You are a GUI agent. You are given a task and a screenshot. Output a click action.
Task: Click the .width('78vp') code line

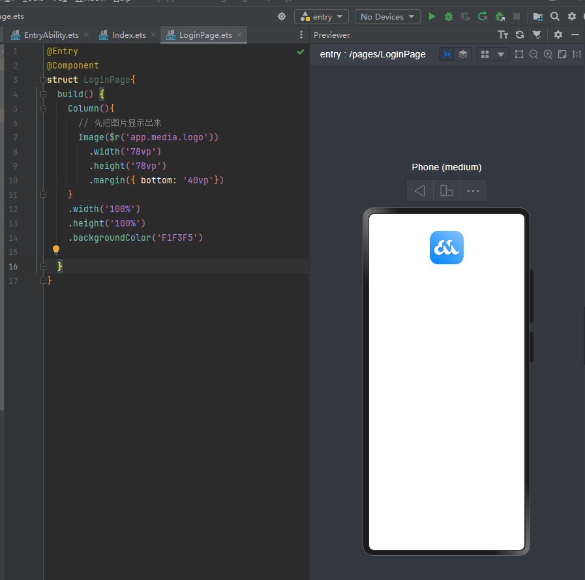coord(125,151)
